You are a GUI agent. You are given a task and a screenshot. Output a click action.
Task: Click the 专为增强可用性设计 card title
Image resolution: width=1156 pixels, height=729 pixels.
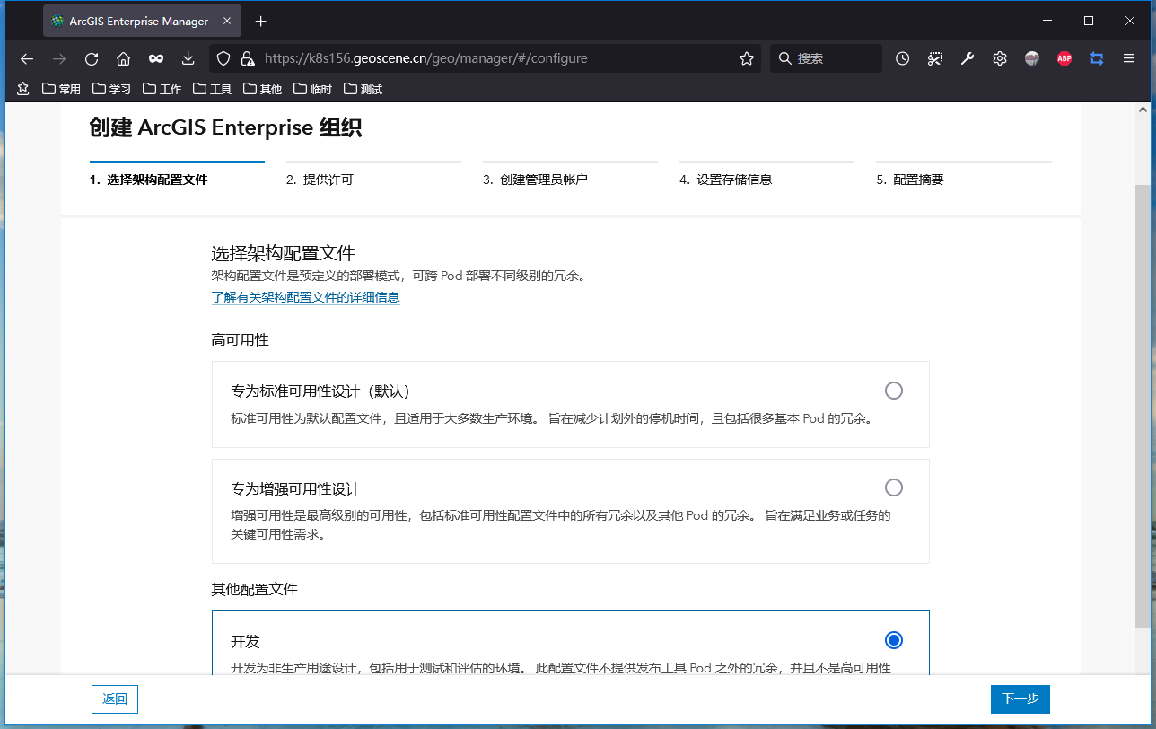[x=295, y=489]
